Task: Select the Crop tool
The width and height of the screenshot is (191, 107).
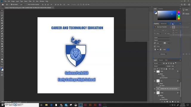Action: [2, 21]
